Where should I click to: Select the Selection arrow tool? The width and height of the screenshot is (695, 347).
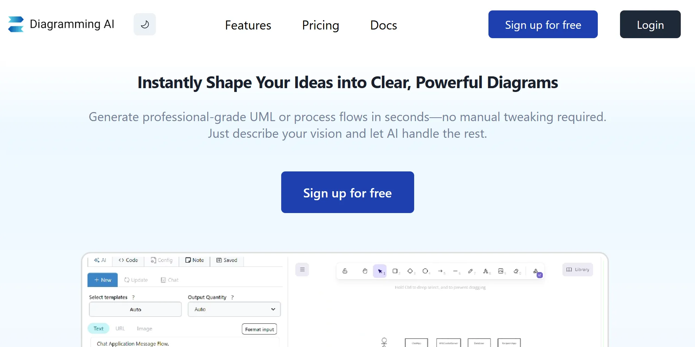coord(380,271)
